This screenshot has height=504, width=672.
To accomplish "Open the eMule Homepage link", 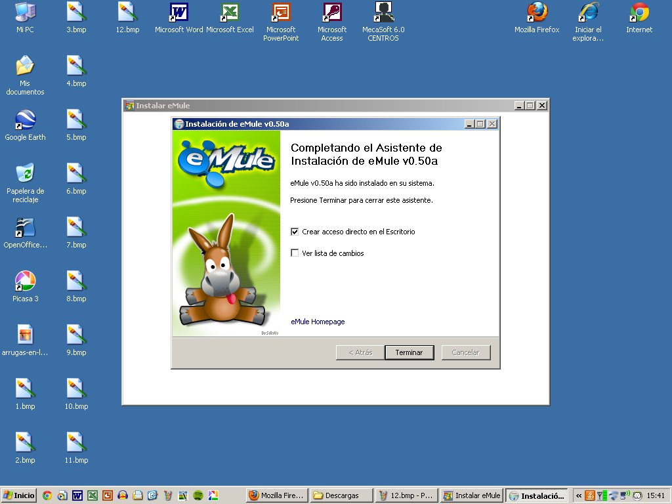I will tap(318, 322).
